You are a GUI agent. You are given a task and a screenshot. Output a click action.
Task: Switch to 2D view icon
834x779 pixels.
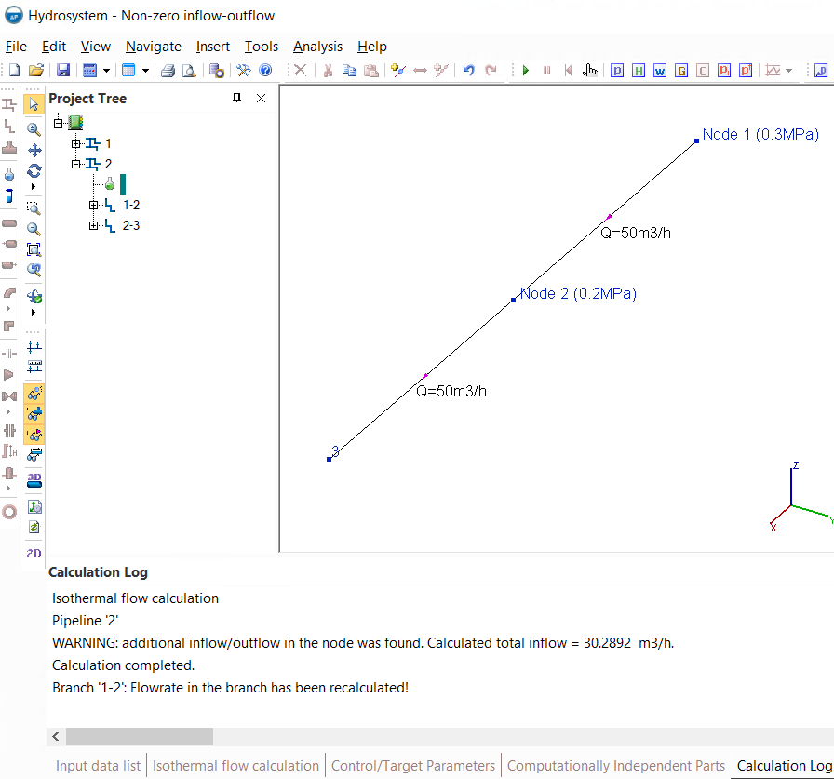pyautogui.click(x=34, y=553)
